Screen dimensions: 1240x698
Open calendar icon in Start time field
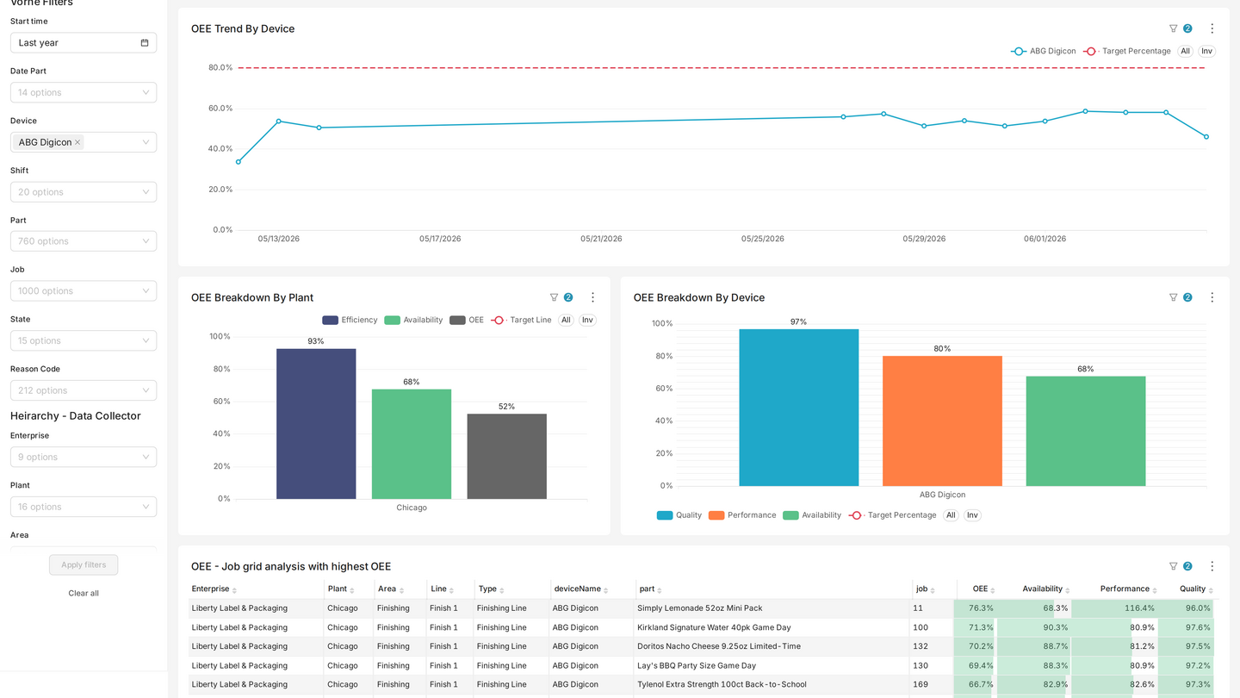point(144,42)
